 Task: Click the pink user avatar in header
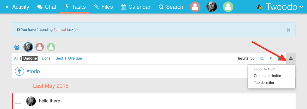coord(195,7)
